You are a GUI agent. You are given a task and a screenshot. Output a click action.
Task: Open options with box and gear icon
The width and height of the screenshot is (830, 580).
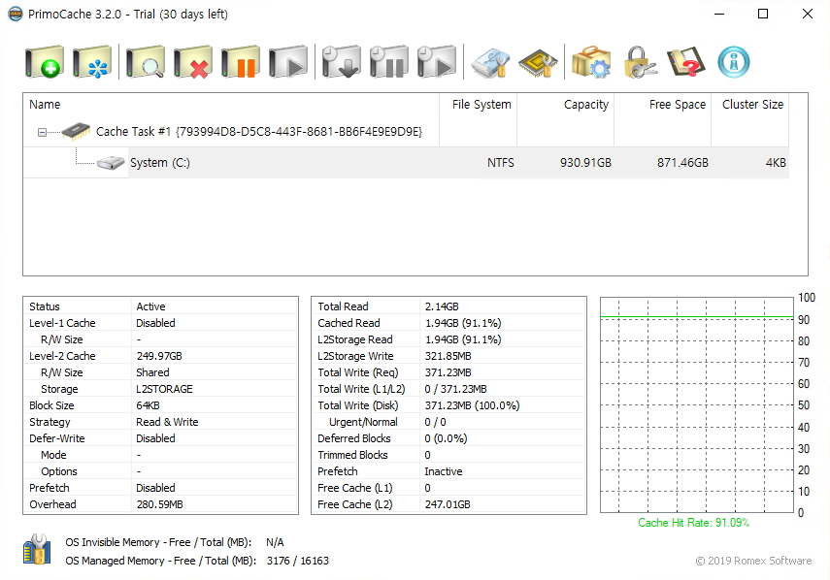click(x=591, y=62)
